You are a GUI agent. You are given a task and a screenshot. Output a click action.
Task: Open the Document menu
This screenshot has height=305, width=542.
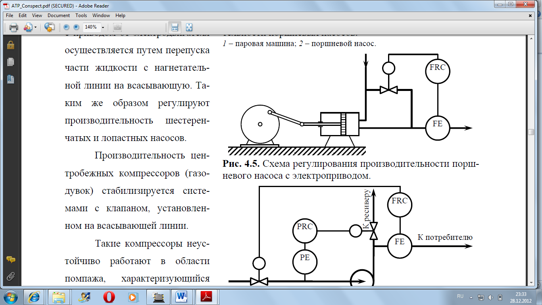pyautogui.click(x=59, y=15)
